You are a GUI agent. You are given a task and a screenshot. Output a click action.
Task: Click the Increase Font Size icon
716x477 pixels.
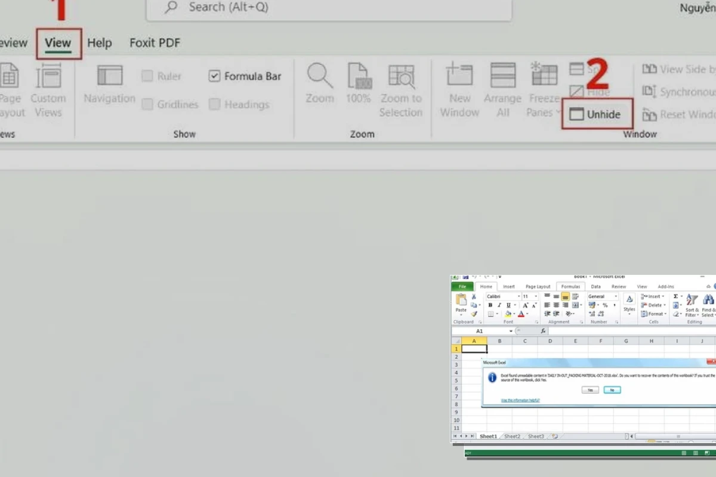pos(525,305)
